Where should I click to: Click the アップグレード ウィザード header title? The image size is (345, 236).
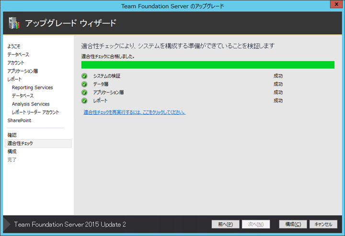pyautogui.click(x=70, y=23)
